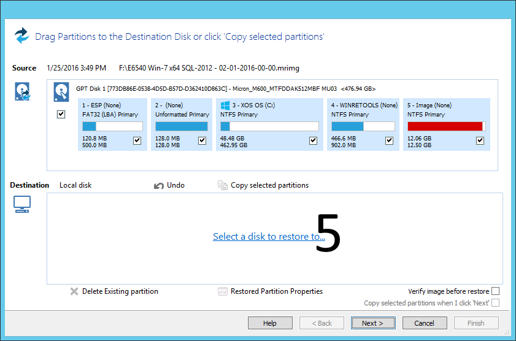Toggle the whole GPT Disk 1 checkbox
The height and width of the screenshot is (341, 516).
(61, 115)
